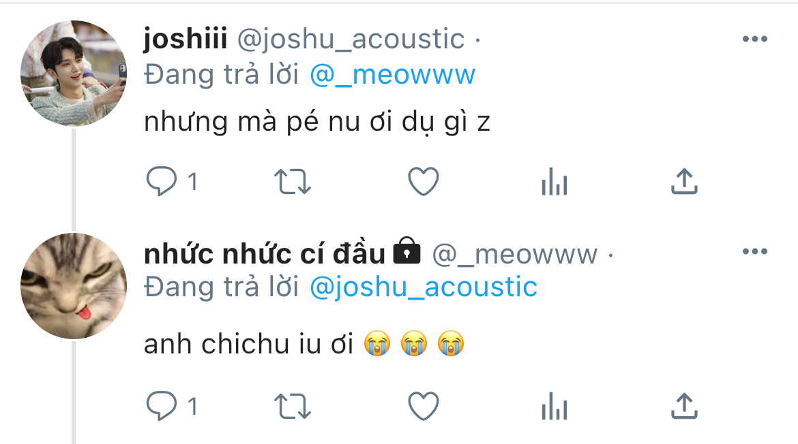Open more options for joshiii's tweet
798x444 pixels.
(x=755, y=39)
